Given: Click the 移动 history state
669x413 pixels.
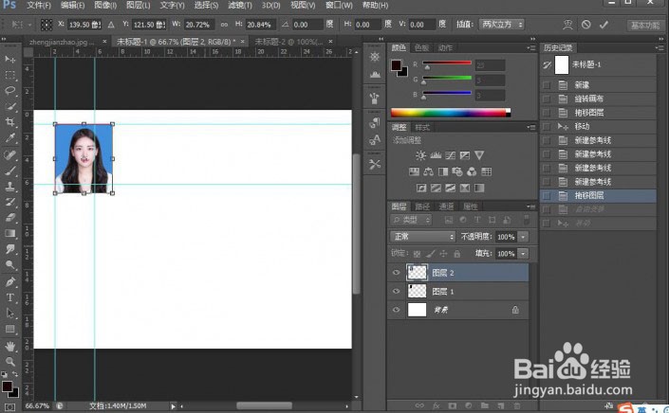Looking at the screenshot, I should tap(582, 126).
